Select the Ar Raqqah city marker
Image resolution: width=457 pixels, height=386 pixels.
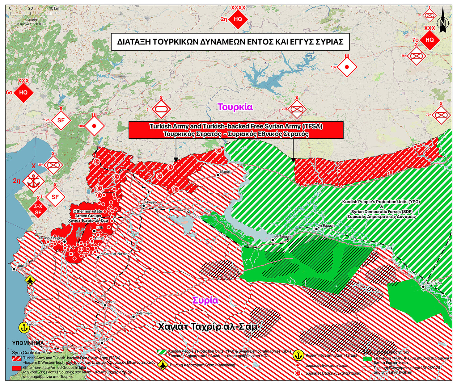pos(316,229)
